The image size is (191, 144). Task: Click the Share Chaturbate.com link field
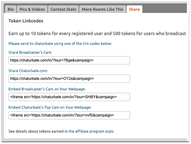tap(69, 79)
